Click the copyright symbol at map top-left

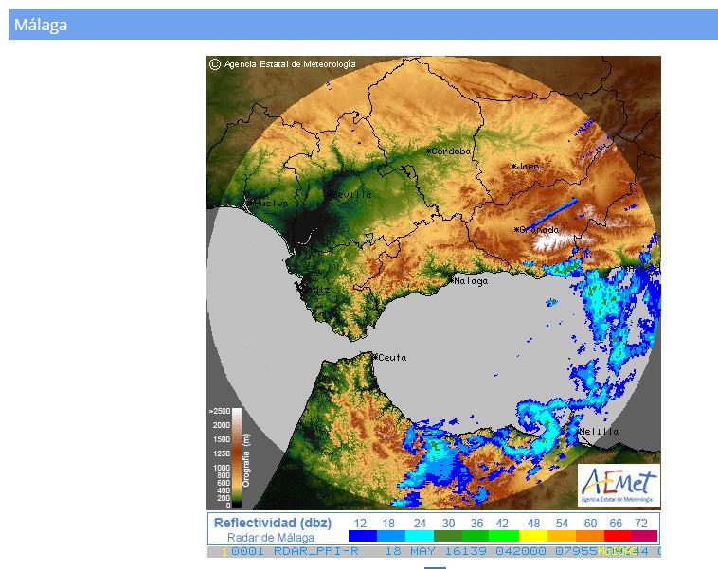point(215,64)
